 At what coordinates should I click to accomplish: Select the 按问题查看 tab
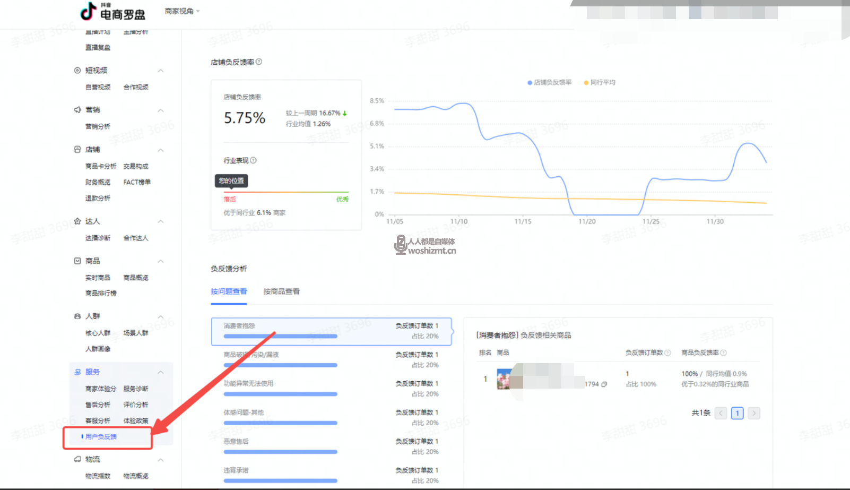pyautogui.click(x=229, y=291)
